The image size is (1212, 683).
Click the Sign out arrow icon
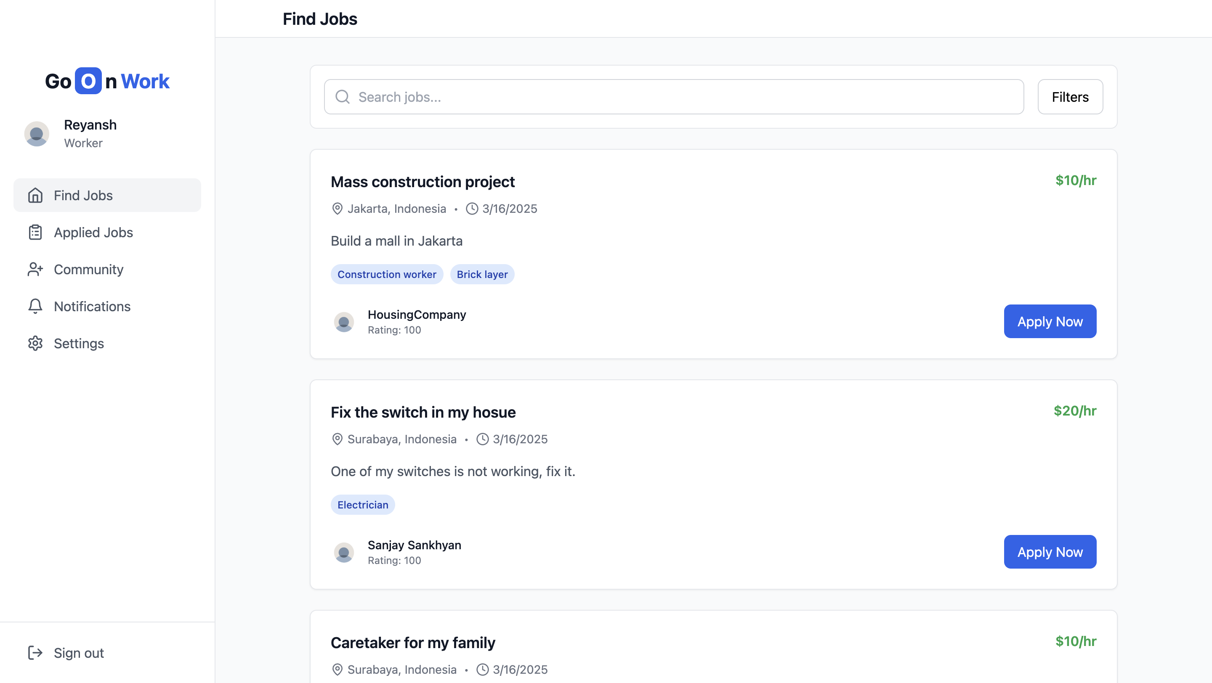pyautogui.click(x=35, y=652)
